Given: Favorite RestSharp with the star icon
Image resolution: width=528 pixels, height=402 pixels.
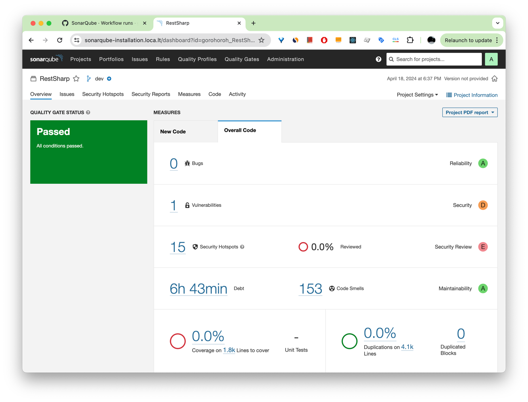Looking at the screenshot, I should pos(76,78).
